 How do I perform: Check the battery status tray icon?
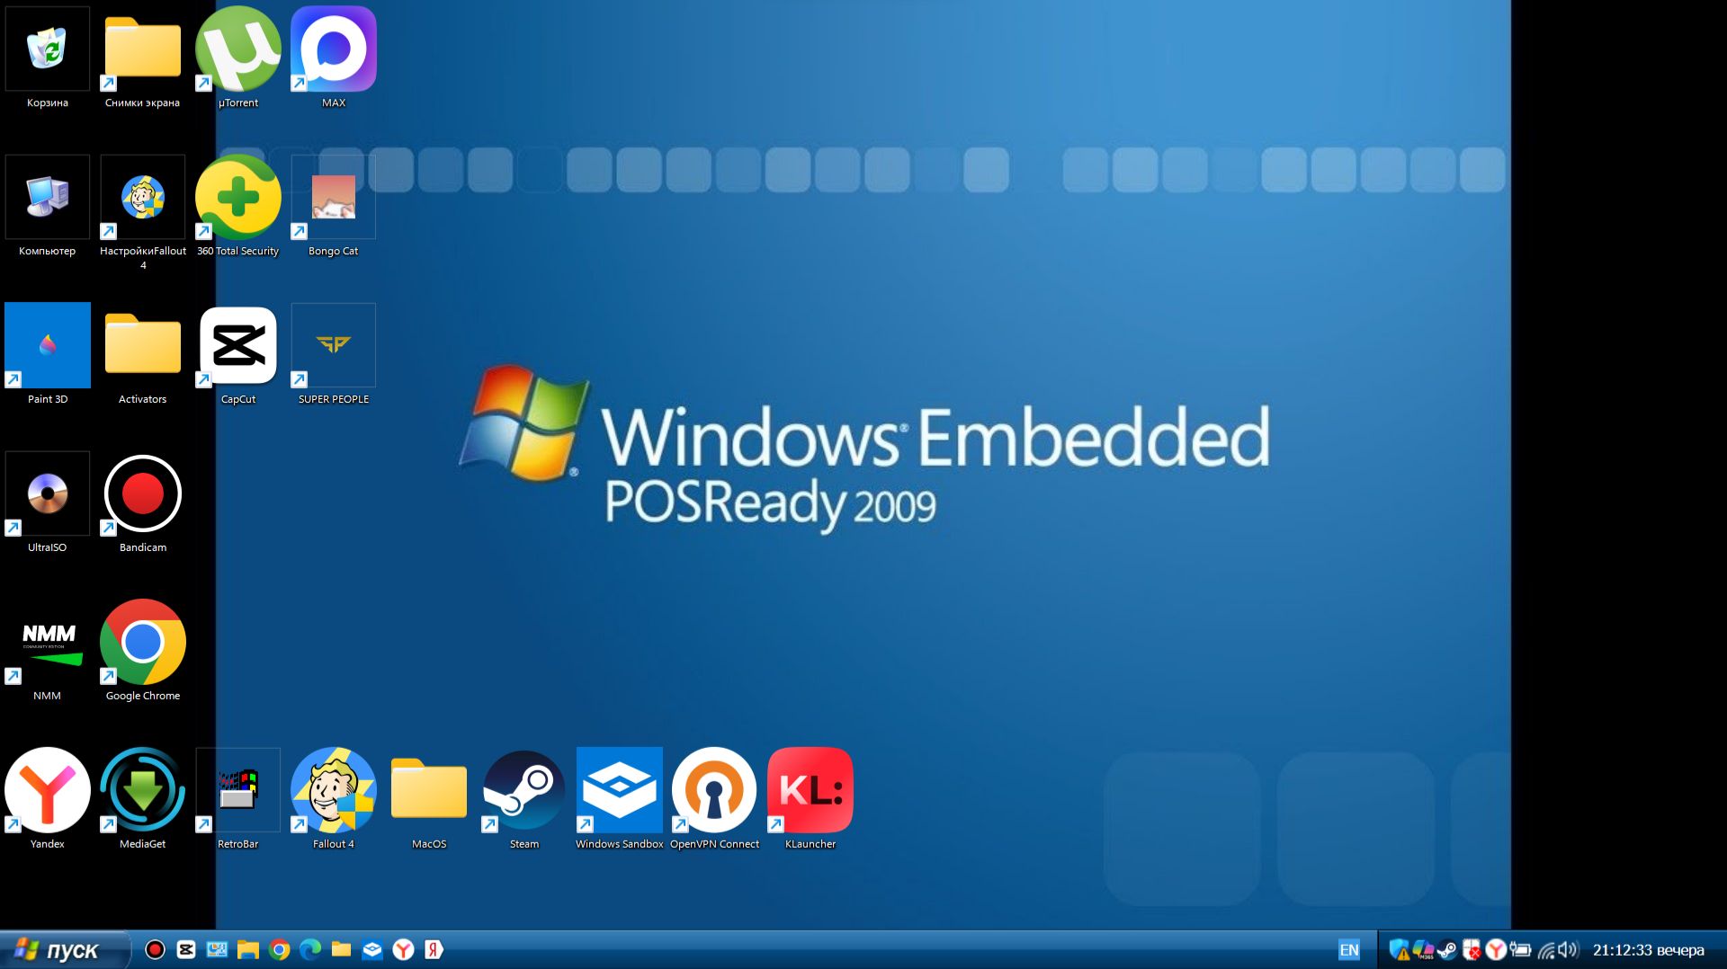coord(1520,950)
